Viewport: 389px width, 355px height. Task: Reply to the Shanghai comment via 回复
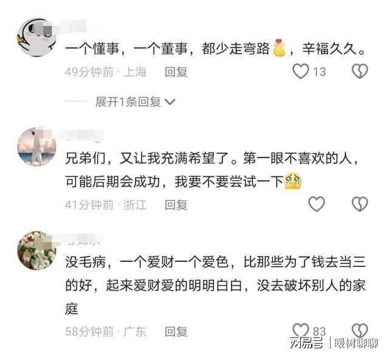[x=176, y=72]
